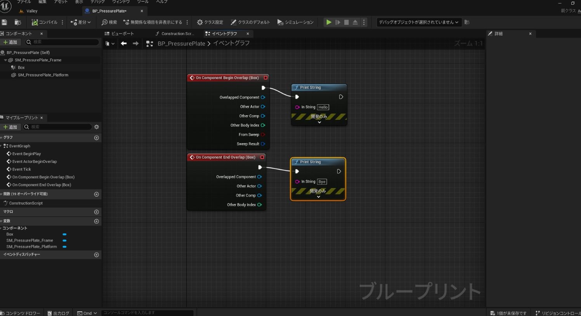Open the ツール menu
581x316 pixels.
(x=143, y=2)
